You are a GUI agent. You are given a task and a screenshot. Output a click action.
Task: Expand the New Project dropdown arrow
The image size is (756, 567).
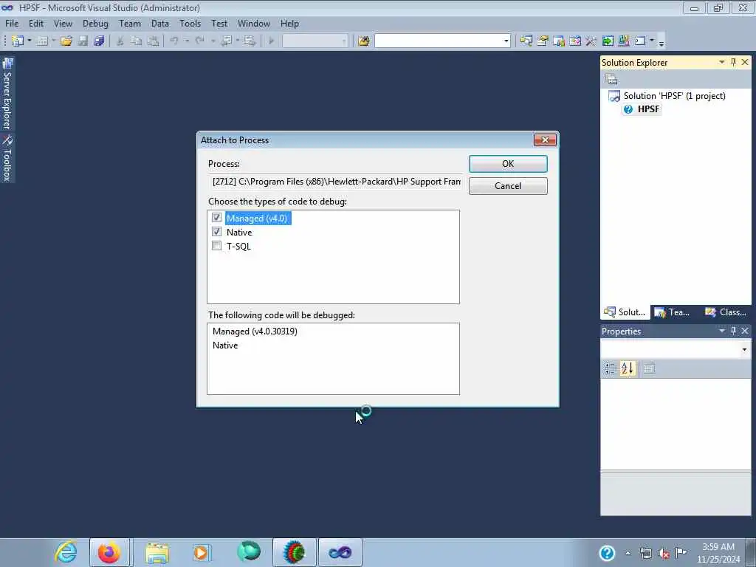point(30,41)
